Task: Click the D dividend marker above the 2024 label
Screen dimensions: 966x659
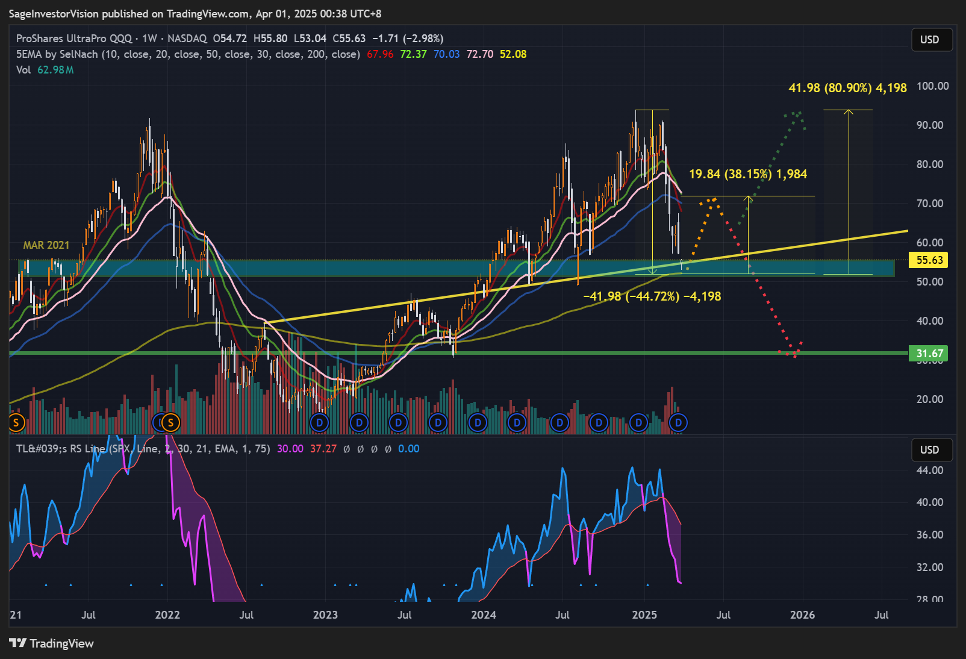Action: 478,423
